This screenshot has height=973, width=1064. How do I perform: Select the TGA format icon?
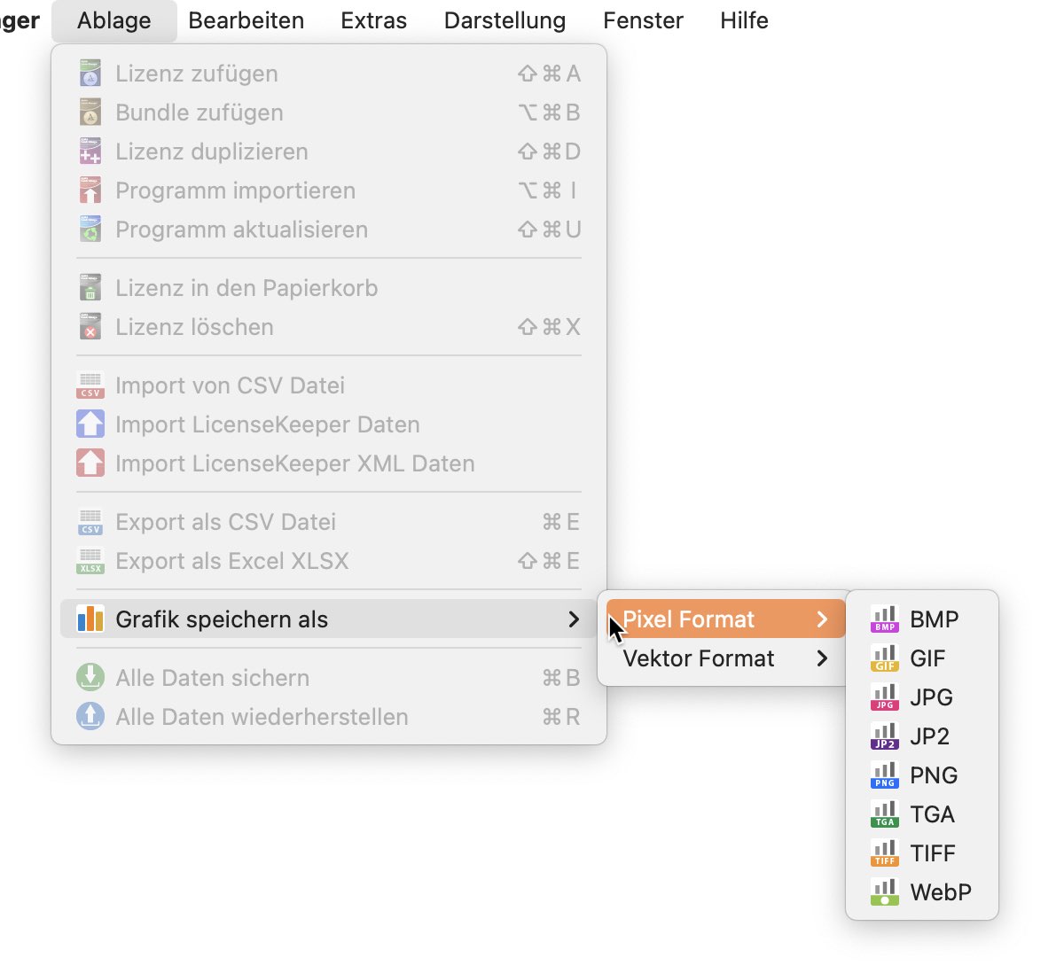884,814
